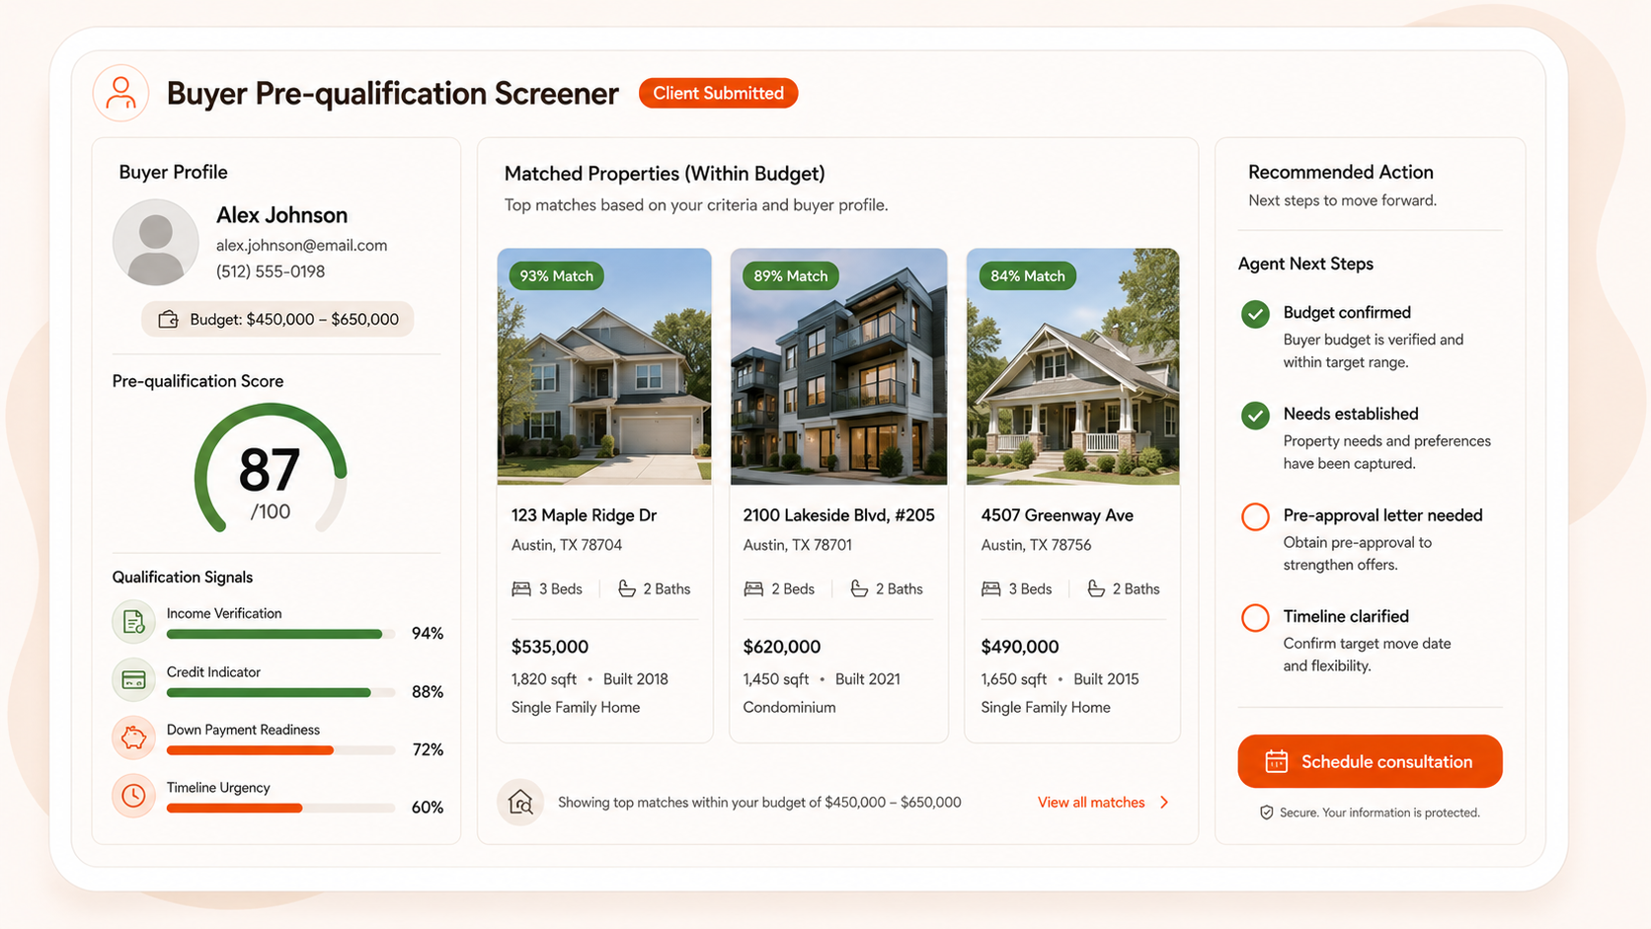The width and height of the screenshot is (1651, 929).
Task: Click the Schedule consultation button
Action: click(1370, 761)
